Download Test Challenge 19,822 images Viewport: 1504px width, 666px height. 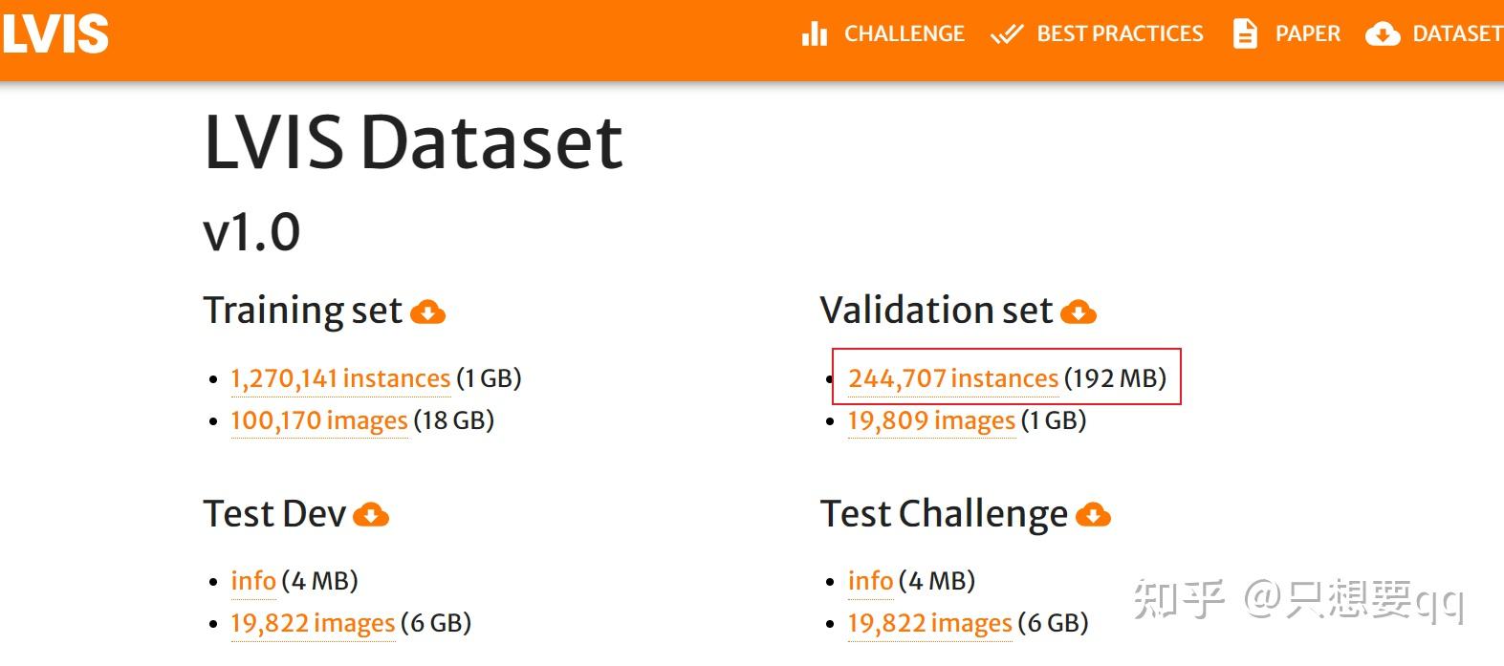coord(929,623)
